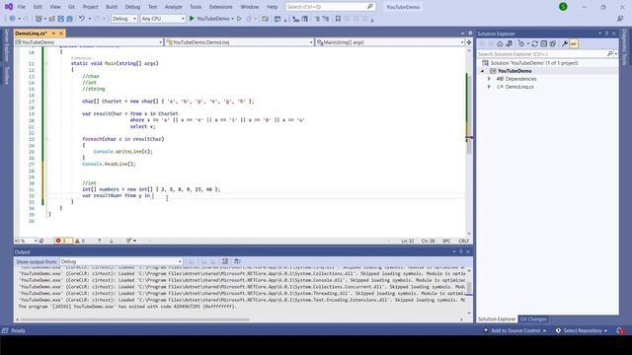The height and width of the screenshot is (355, 632).
Task: Open the YouTubeDemo project navigation dropdown
Action: click(x=89, y=42)
